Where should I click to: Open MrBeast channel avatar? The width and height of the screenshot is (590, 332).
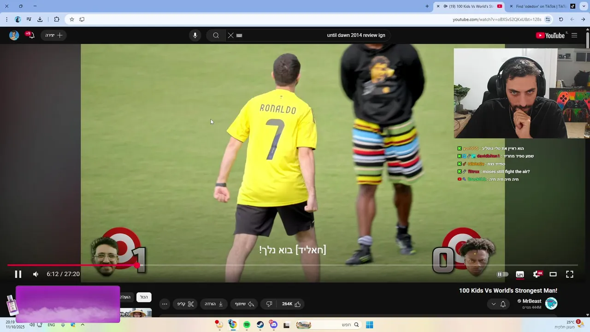point(551,303)
